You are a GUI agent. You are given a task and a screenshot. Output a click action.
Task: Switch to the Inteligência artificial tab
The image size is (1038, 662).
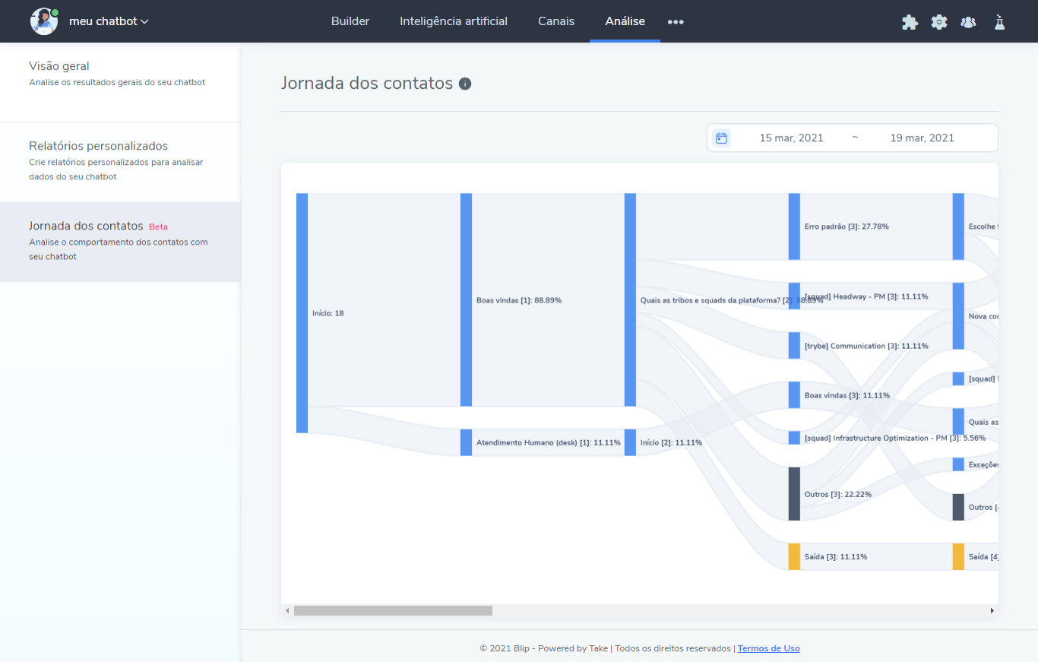[454, 21]
